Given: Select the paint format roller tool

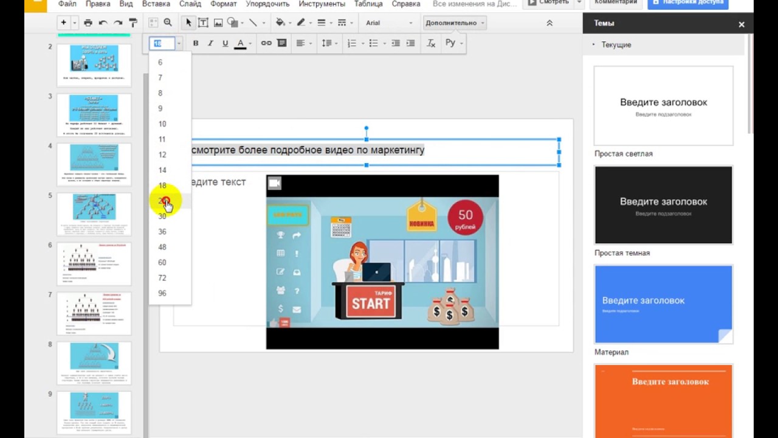Looking at the screenshot, I should coord(133,23).
